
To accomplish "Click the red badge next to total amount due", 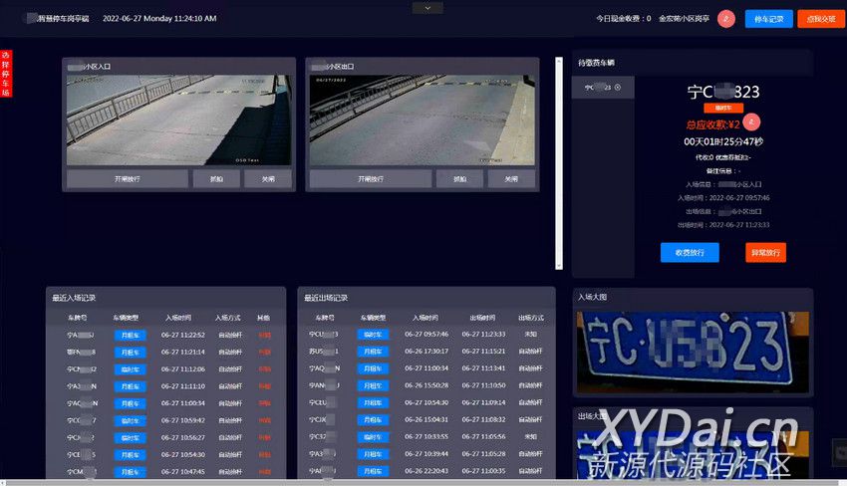I will (x=752, y=122).
